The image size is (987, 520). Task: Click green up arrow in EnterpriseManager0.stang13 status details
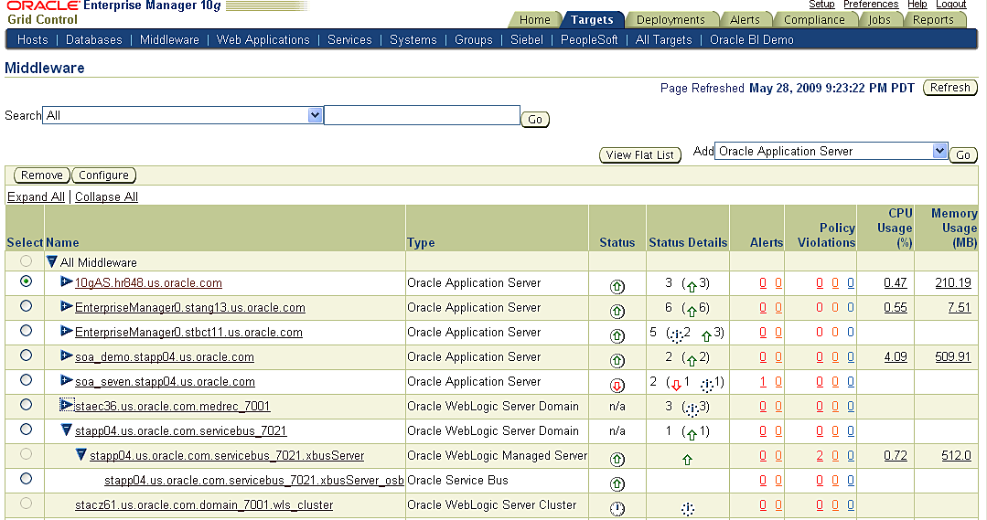[x=692, y=312]
